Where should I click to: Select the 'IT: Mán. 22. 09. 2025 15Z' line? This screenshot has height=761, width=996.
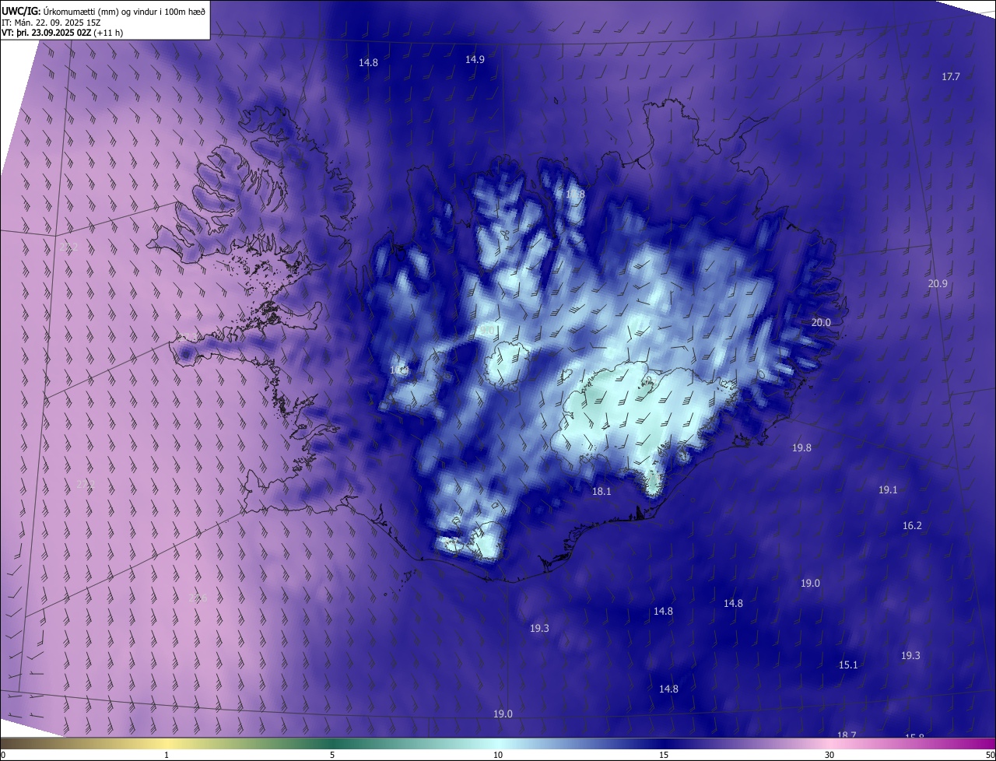pyautogui.click(x=53, y=22)
